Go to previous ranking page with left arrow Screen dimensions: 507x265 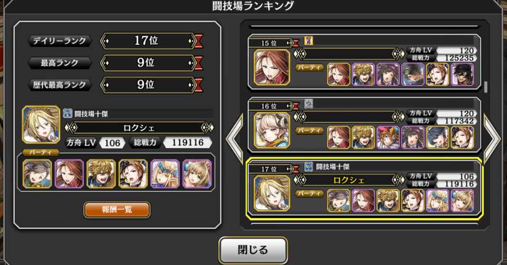tap(234, 139)
